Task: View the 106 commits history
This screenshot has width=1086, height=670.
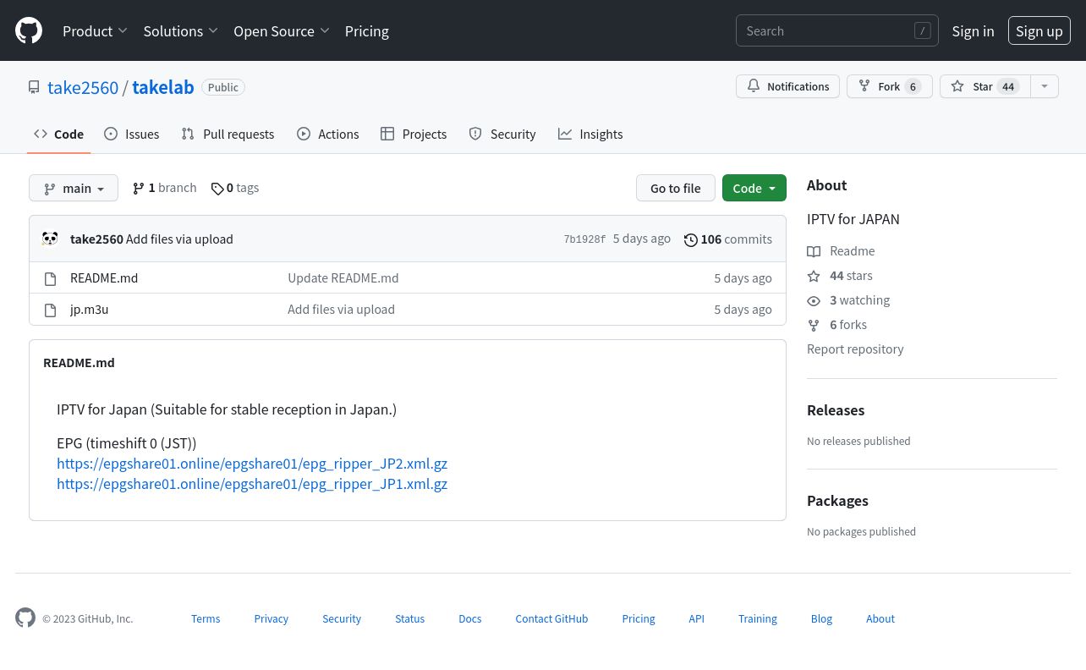Action: 728,239
